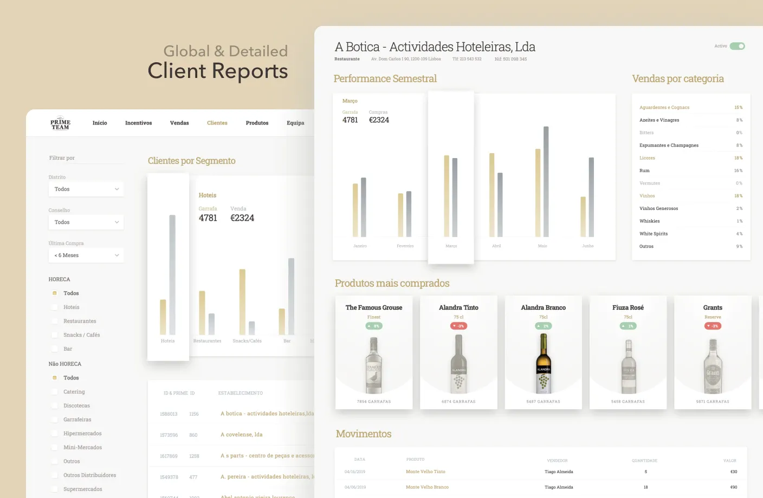763x498 pixels.
Task: Click the Famous Grouse 8% growth badge
Action: coord(374,326)
